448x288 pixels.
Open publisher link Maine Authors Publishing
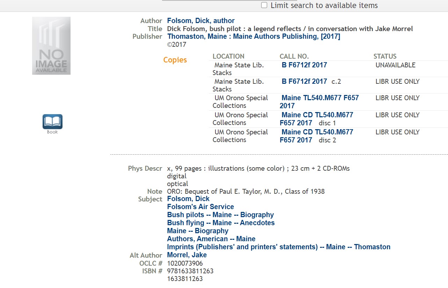[x=254, y=36]
